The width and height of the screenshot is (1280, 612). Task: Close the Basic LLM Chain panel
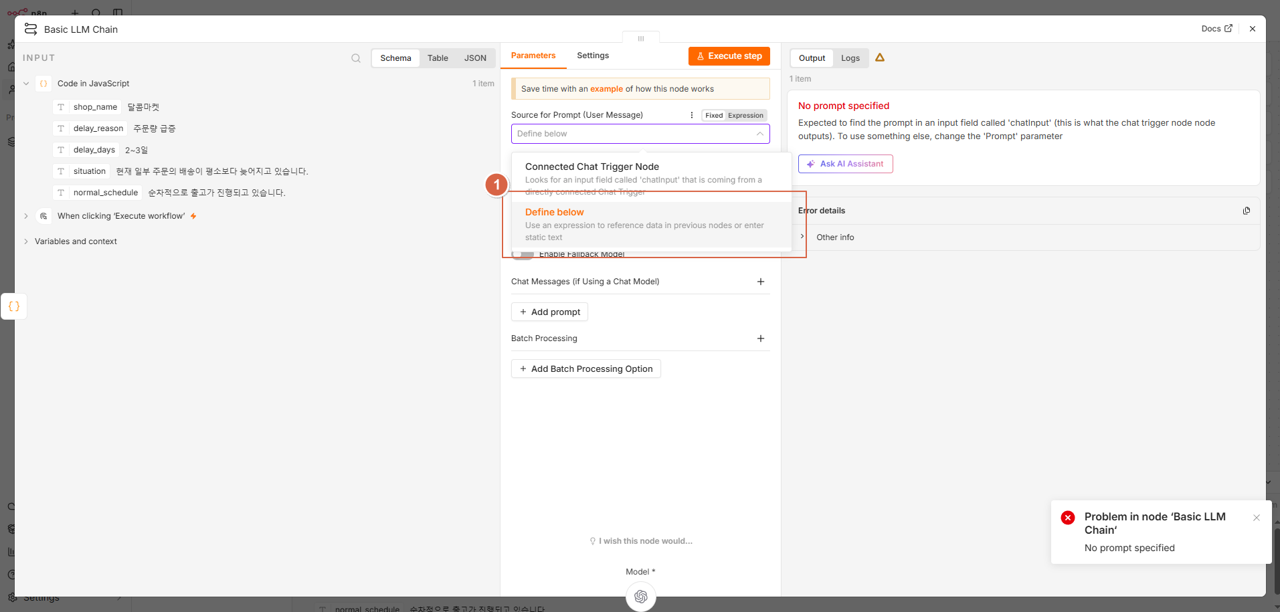pos(1253,29)
